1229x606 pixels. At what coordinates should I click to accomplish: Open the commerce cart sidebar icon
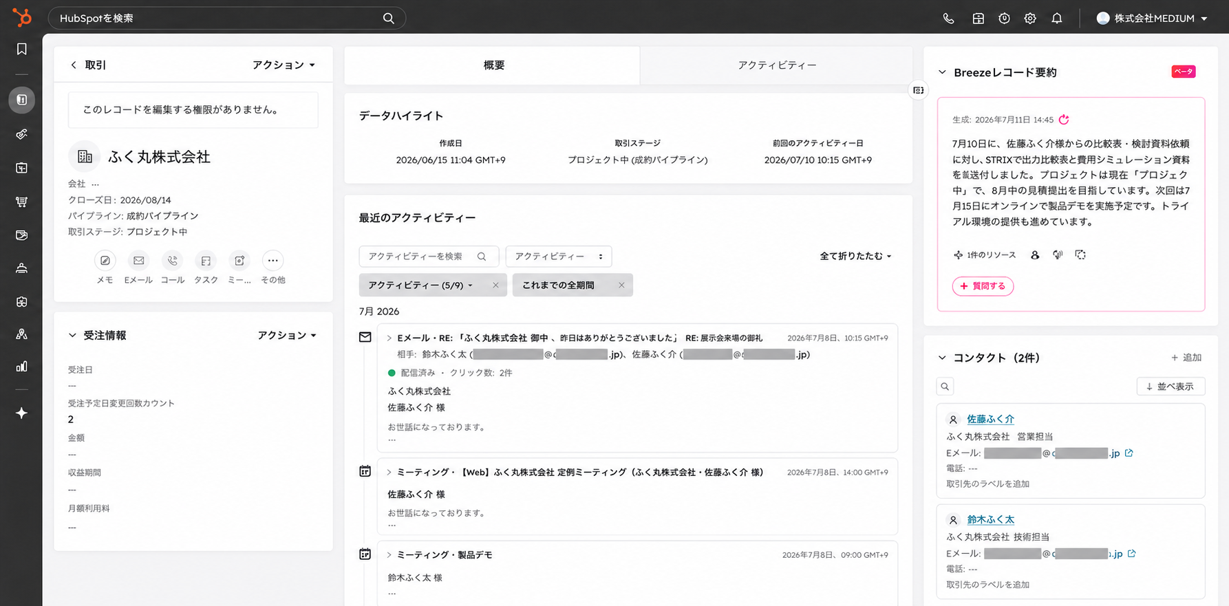pos(22,202)
